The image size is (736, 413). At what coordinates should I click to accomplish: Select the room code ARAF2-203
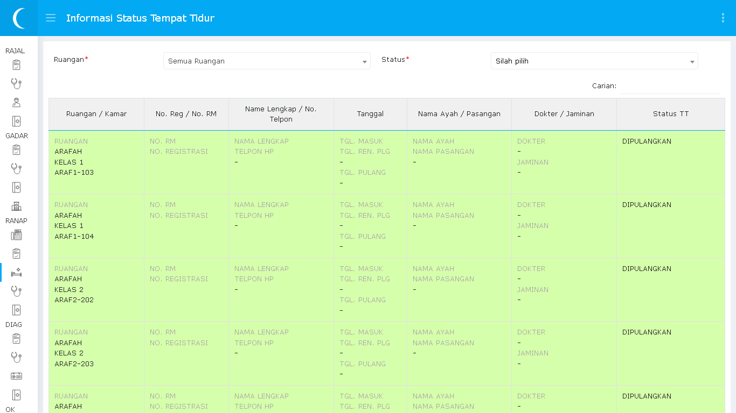[x=74, y=364]
